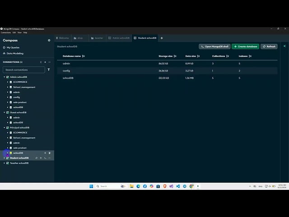Open Visual Studio Code from the taskbar
Screen dimensions: 289x217
point(178,186)
